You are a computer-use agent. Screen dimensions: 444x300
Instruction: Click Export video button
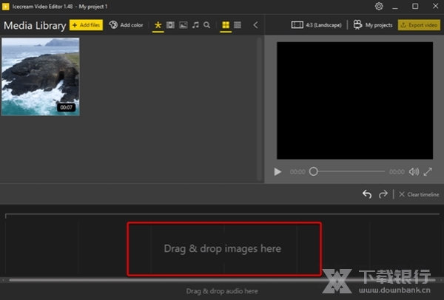[419, 25]
